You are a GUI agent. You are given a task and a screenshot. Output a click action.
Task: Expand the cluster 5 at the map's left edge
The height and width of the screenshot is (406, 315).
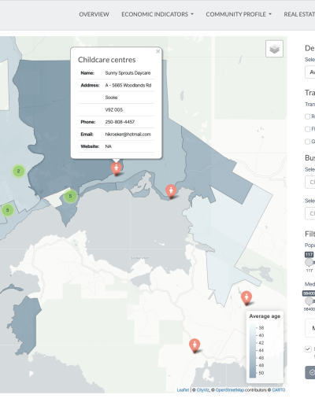[8, 210]
